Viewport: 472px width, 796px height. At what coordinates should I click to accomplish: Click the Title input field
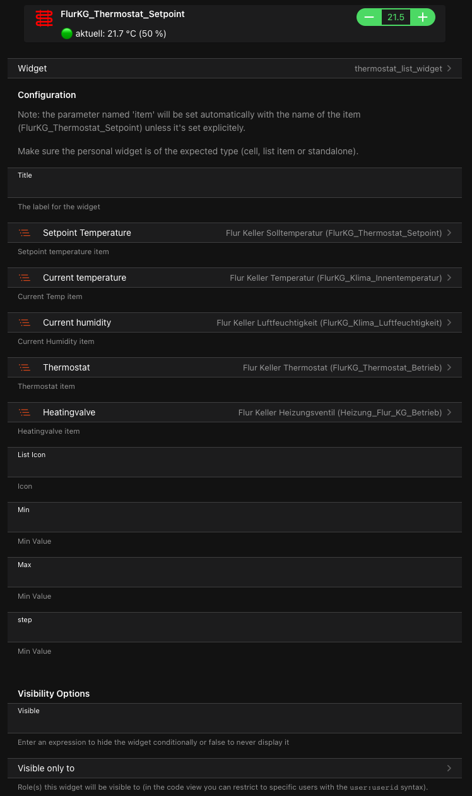(235, 187)
